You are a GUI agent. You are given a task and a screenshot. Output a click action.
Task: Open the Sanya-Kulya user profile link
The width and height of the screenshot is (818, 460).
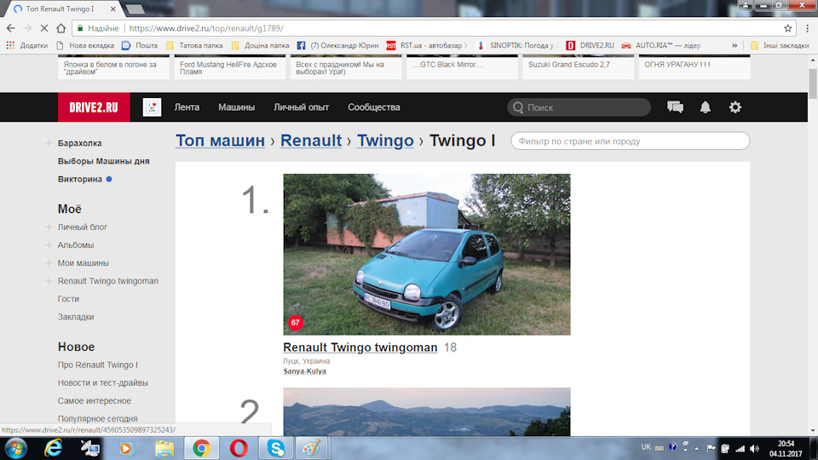[305, 371]
